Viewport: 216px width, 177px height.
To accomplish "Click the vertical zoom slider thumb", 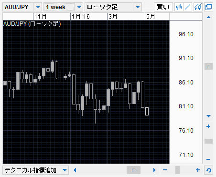I will coord(208,141).
